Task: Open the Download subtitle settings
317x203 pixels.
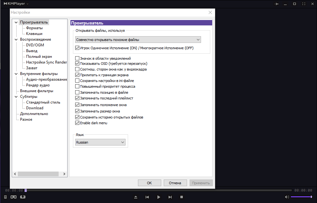Action: pyautogui.click(x=35, y=108)
